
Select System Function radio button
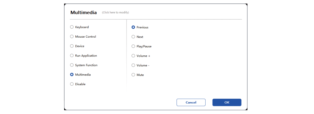click(x=72, y=65)
